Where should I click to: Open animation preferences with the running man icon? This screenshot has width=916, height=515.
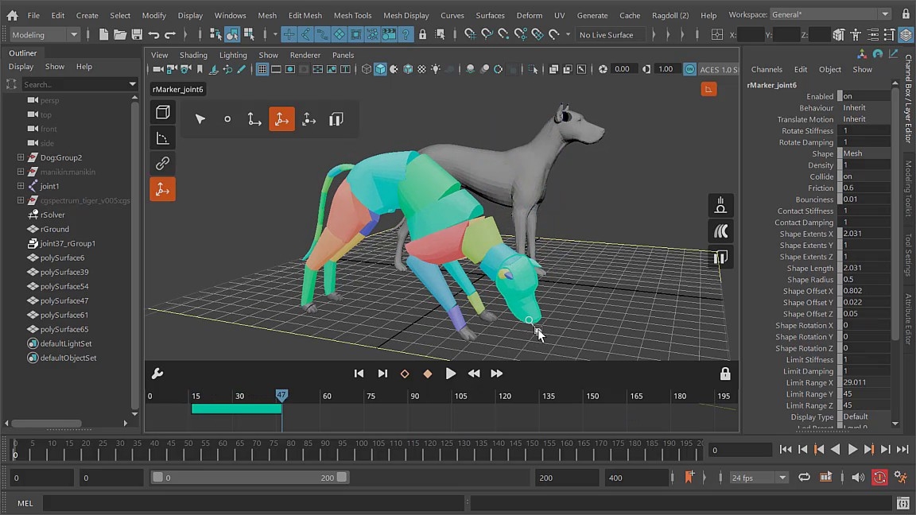pyautogui.click(x=899, y=478)
